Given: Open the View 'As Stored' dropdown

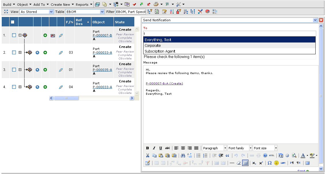Looking at the screenshot, I should [37, 12].
